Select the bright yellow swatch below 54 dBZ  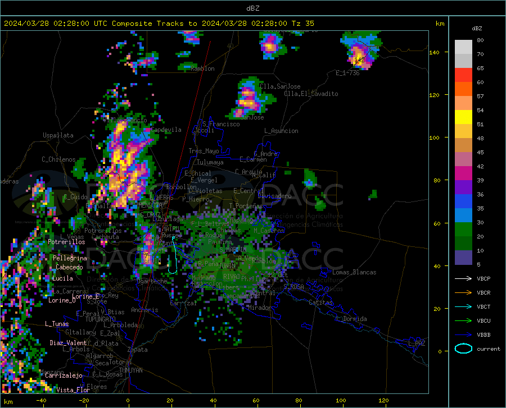(463, 117)
